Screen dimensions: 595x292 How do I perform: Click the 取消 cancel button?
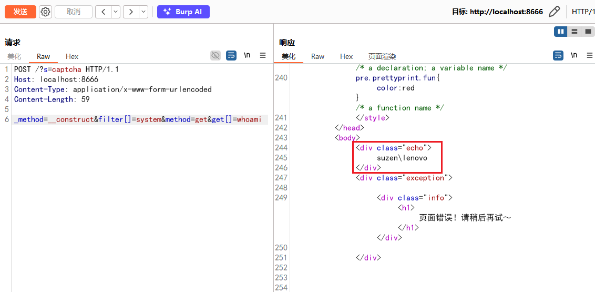(74, 12)
